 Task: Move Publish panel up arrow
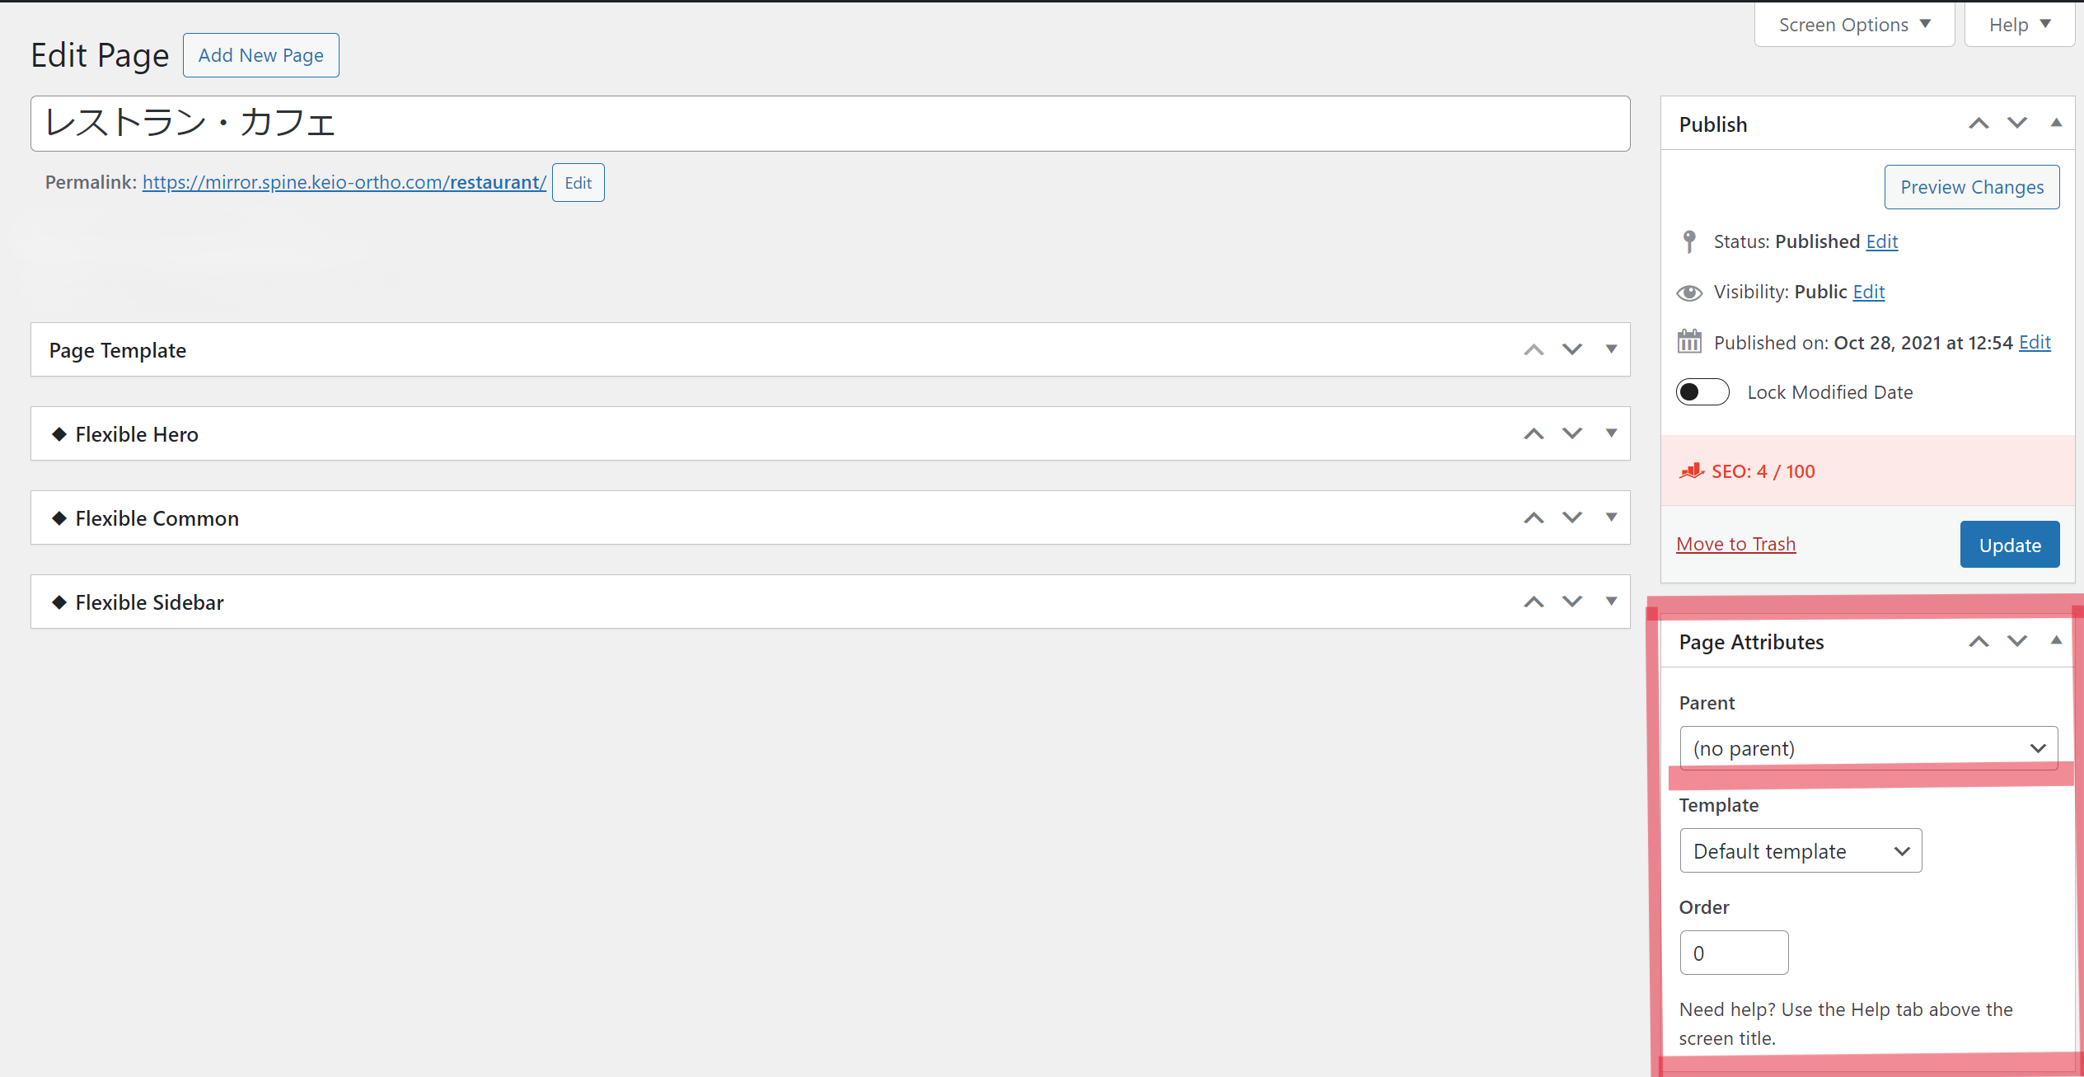tap(1979, 124)
